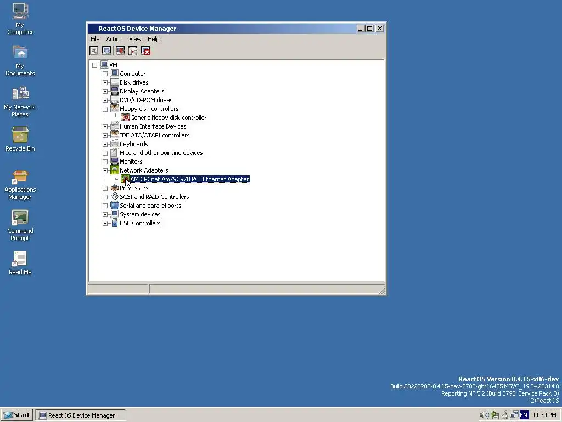Expand the Computer category

pos(105,74)
